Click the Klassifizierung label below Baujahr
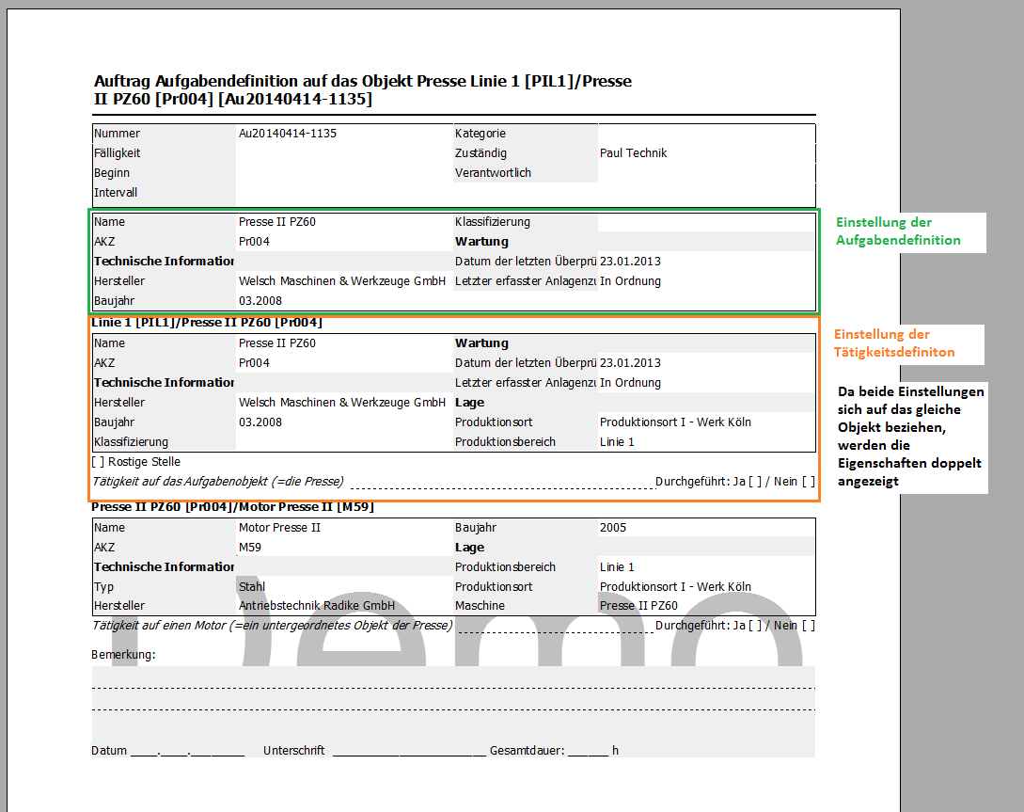This screenshot has width=1024, height=812. (x=132, y=442)
